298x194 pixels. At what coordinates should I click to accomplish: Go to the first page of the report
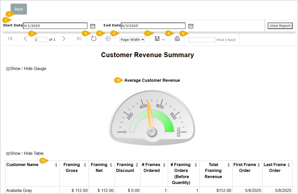click(x=10, y=39)
